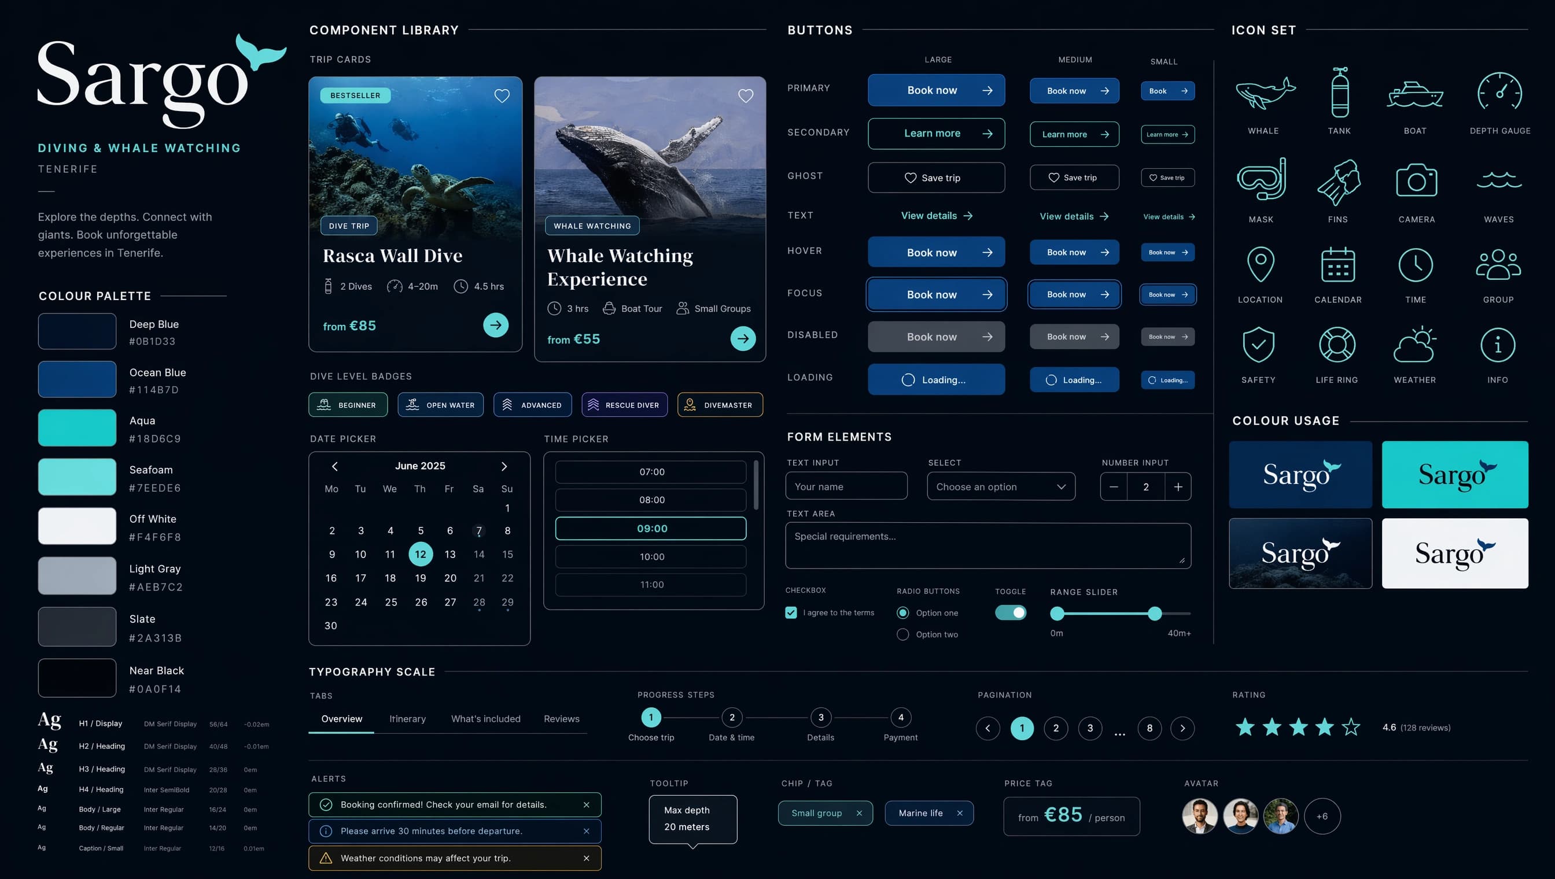Switch to the Reviews tab
The height and width of the screenshot is (879, 1555).
561,719
